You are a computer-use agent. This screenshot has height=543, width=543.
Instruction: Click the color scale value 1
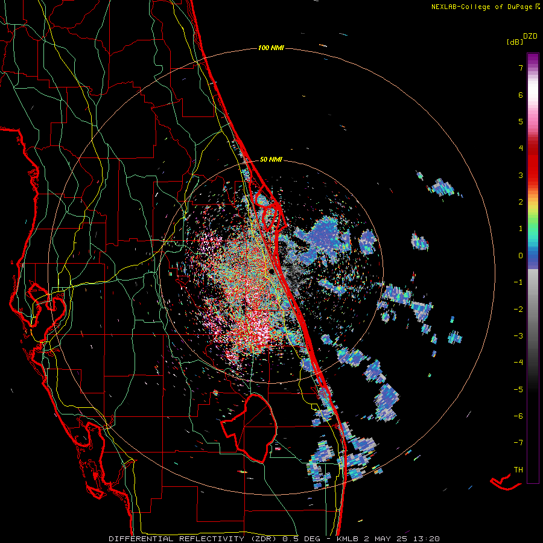(x=521, y=229)
